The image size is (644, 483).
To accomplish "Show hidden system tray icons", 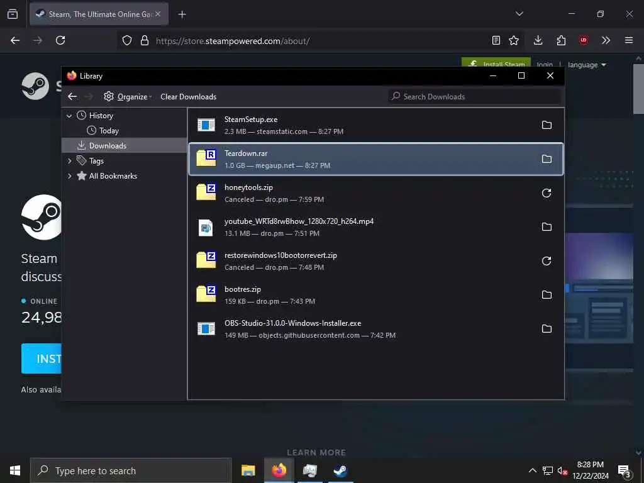I will click(532, 470).
